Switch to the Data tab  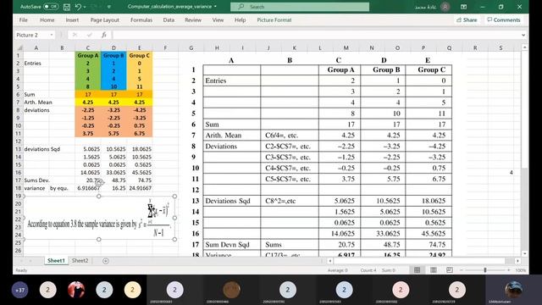point(169,20)
